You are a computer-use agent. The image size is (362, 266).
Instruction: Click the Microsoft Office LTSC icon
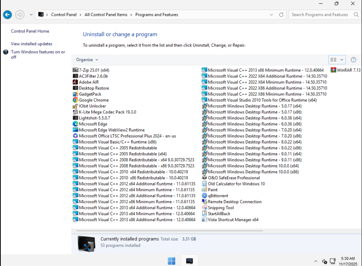coord(75,136)
